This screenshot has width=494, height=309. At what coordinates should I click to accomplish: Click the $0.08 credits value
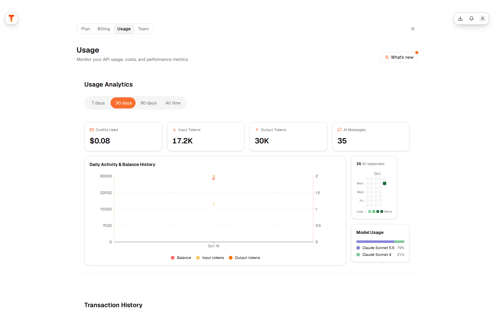point(100,141)
